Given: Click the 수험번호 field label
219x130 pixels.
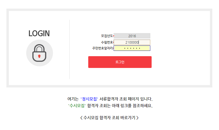Looking at the screenshot, I should [107, 42].
